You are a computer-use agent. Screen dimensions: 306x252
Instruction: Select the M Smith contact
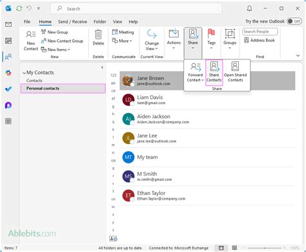207,176
